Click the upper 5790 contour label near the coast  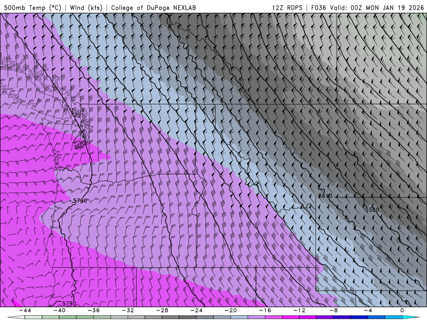[x=80, y=201]
